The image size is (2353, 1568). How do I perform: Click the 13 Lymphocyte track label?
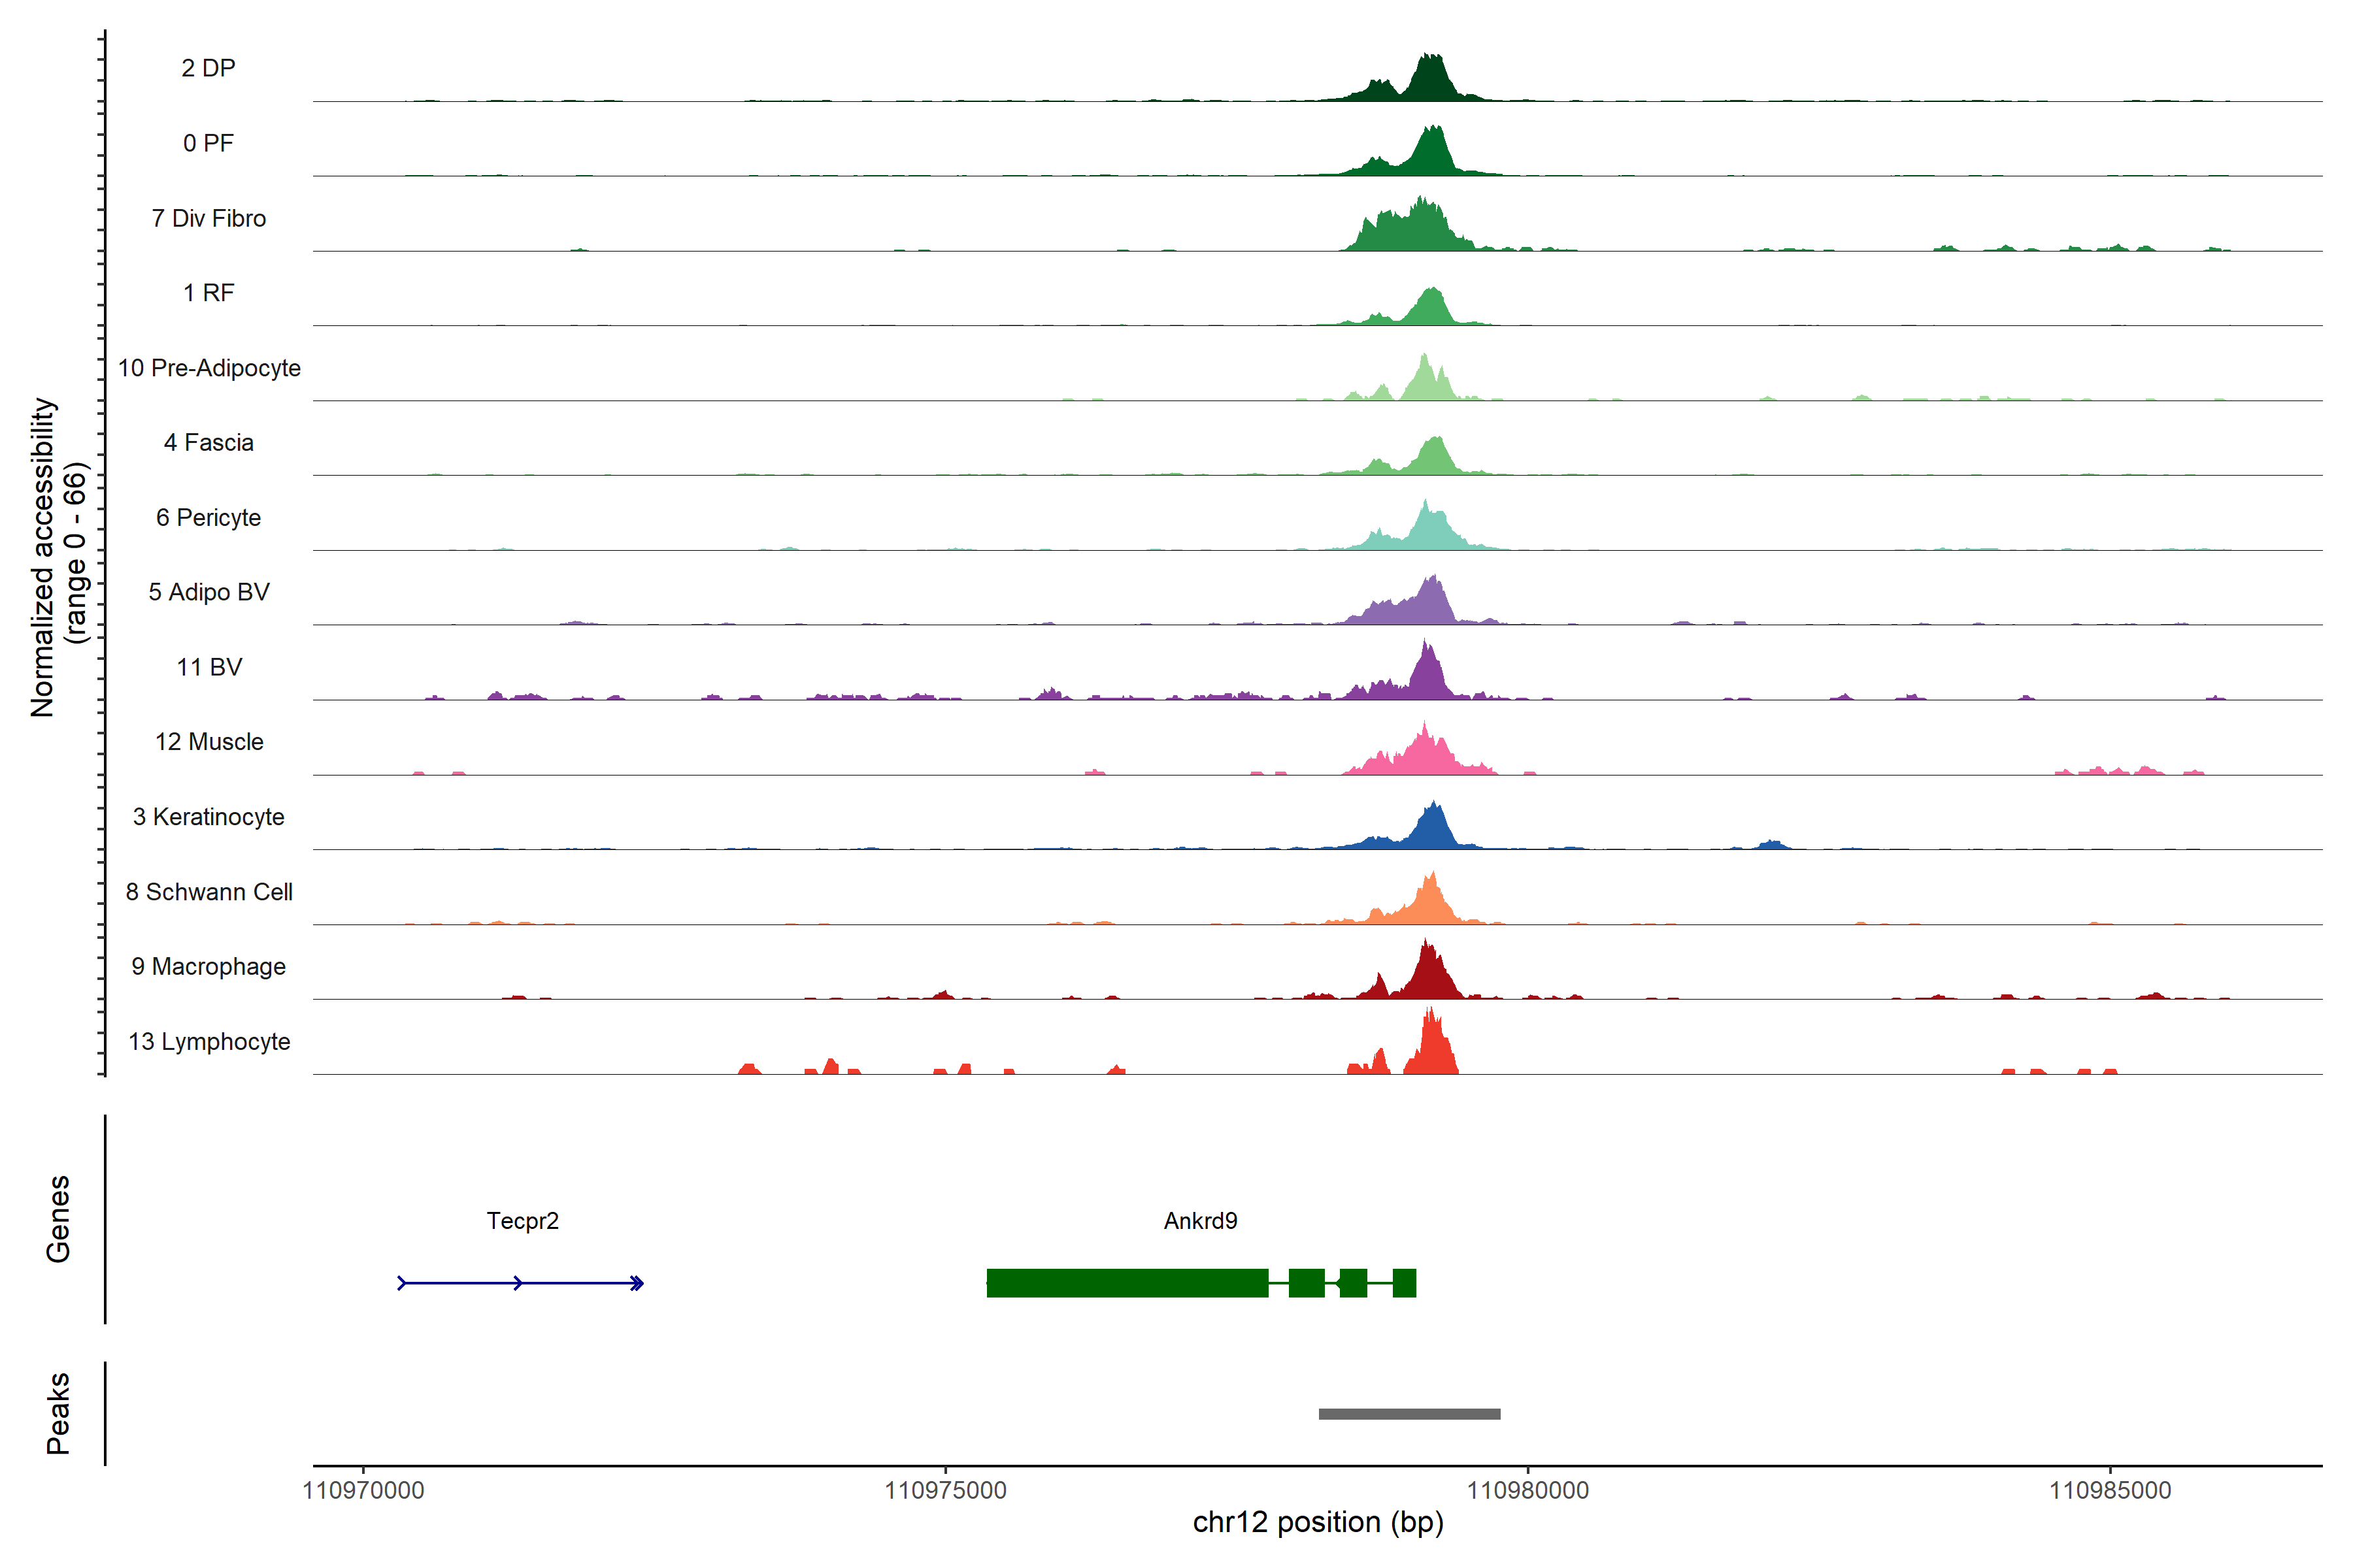coord(209,1041)
